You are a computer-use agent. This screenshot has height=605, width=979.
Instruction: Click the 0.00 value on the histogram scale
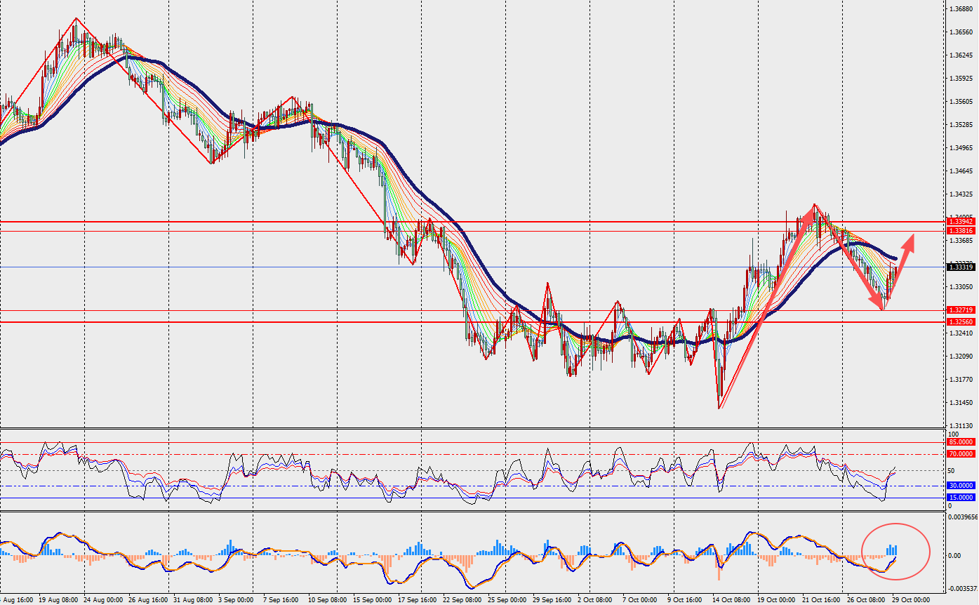pyautogui.click(x=954, y=556)
